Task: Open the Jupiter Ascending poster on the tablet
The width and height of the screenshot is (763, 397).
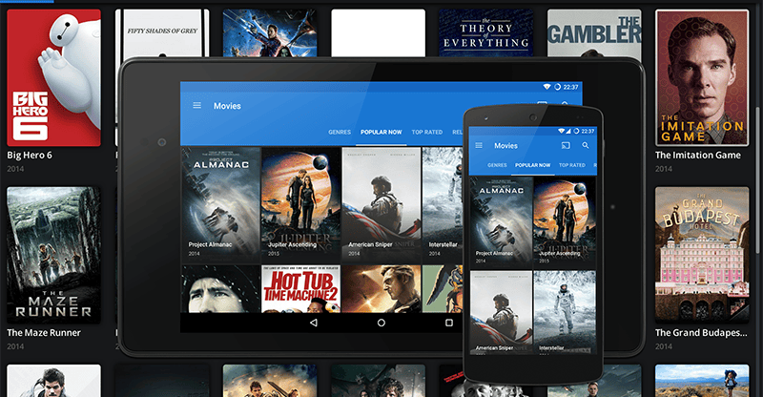Action: [x=300, y=204]
